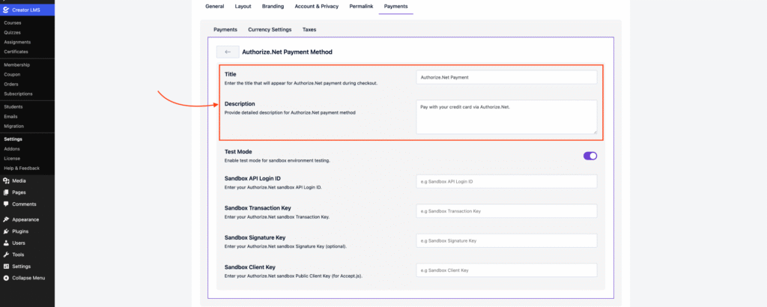The height and width of the screenshot is (307, 767).
Task: Focus the Sandbox Signature Key field
Action: (x=507, y=240)
